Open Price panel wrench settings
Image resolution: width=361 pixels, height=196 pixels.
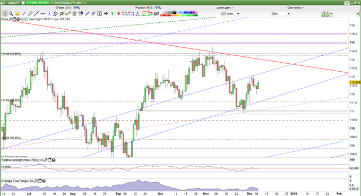point(10,19)
